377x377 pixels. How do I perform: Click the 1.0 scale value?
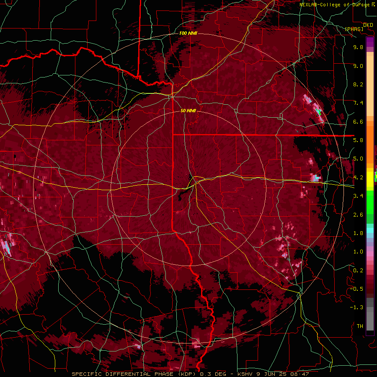(358, 252)
